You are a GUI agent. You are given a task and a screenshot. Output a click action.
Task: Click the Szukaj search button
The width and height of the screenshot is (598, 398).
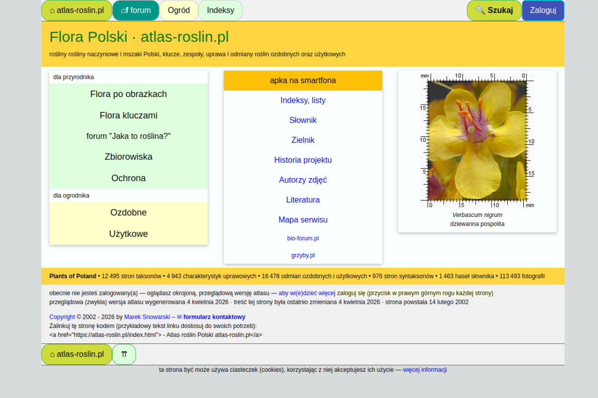tap(494, 10)
